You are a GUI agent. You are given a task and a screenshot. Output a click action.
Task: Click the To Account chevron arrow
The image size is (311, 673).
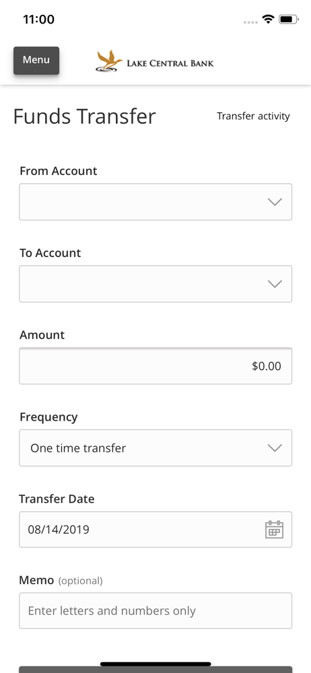275,284
